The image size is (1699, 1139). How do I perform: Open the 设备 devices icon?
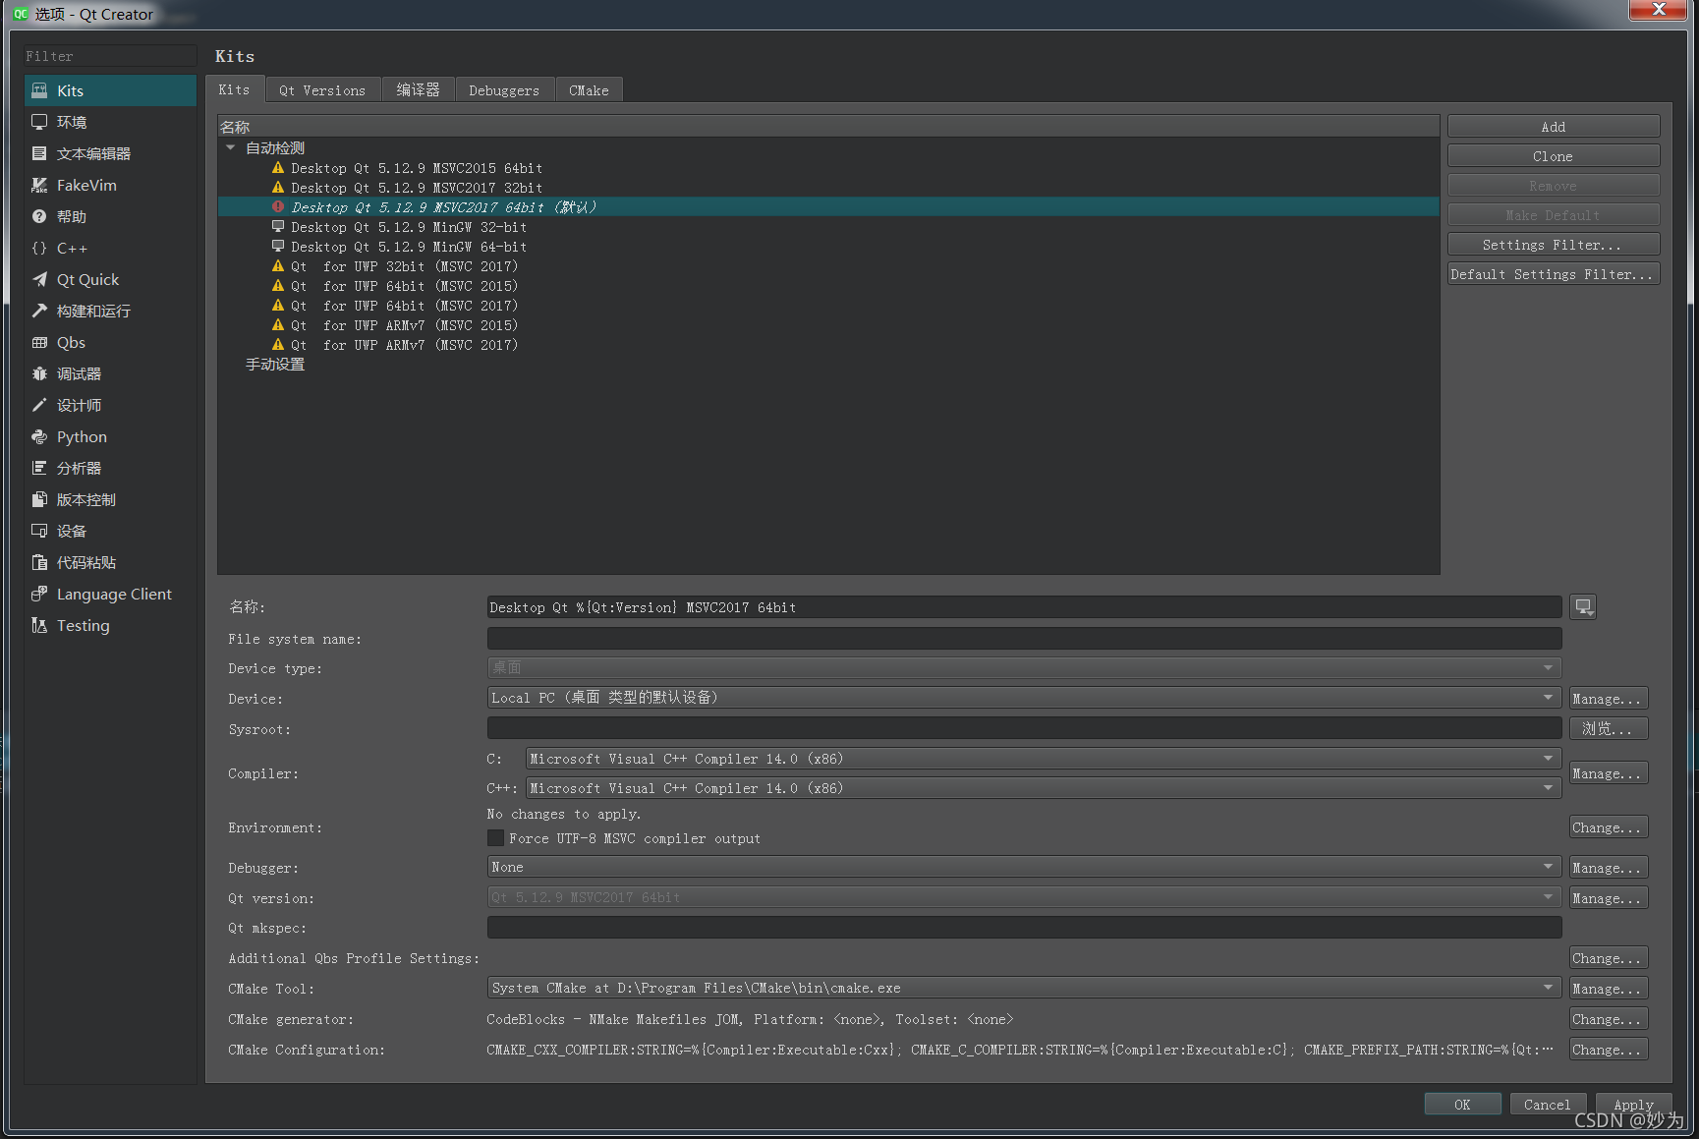[39, 531]
